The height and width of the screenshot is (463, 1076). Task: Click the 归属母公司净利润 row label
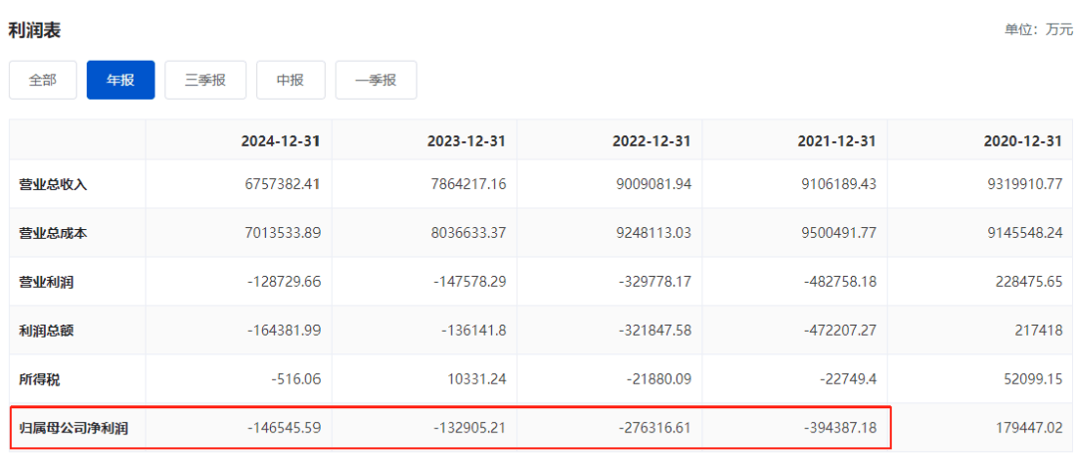(74, 429)
